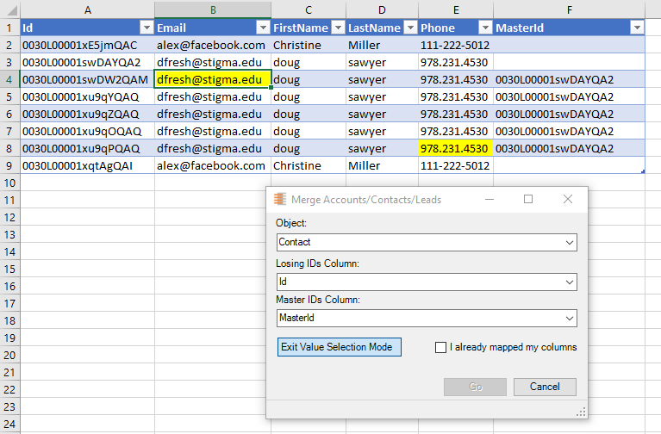Open the LastName column filter arrow
661x434 pixels.
coord(410,28)
